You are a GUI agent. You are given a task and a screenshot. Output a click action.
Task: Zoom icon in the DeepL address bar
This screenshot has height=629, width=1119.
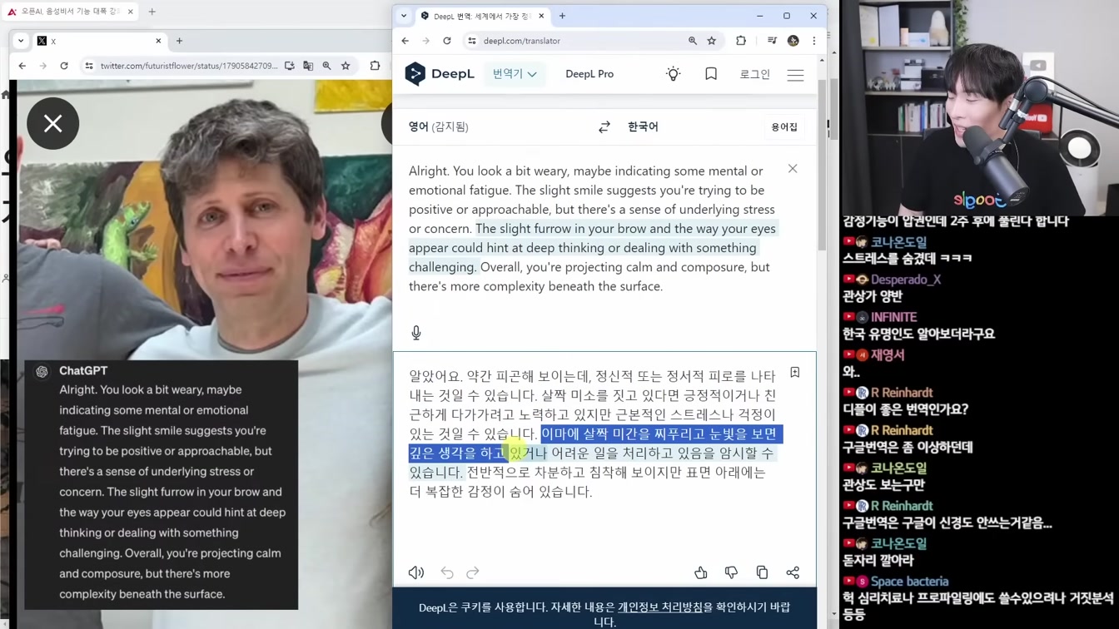[693, 41]
